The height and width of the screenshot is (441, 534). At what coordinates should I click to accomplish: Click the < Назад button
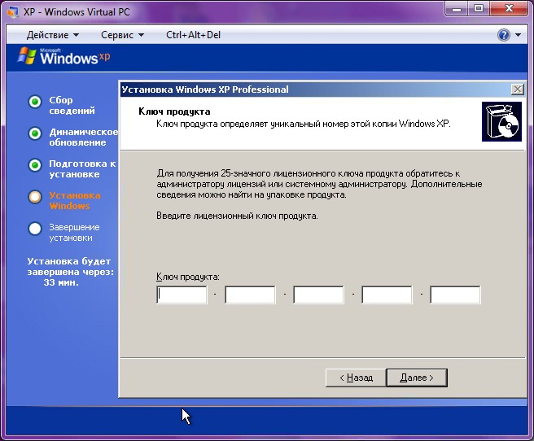[x=356, y=378]
